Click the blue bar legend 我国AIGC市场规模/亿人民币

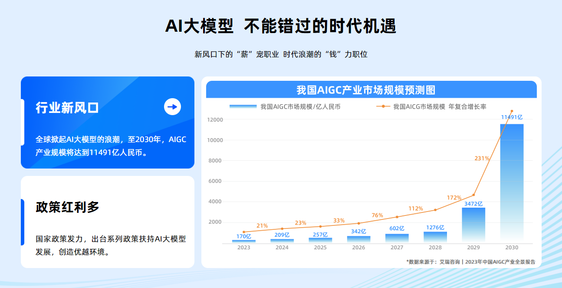click(285, 106)
